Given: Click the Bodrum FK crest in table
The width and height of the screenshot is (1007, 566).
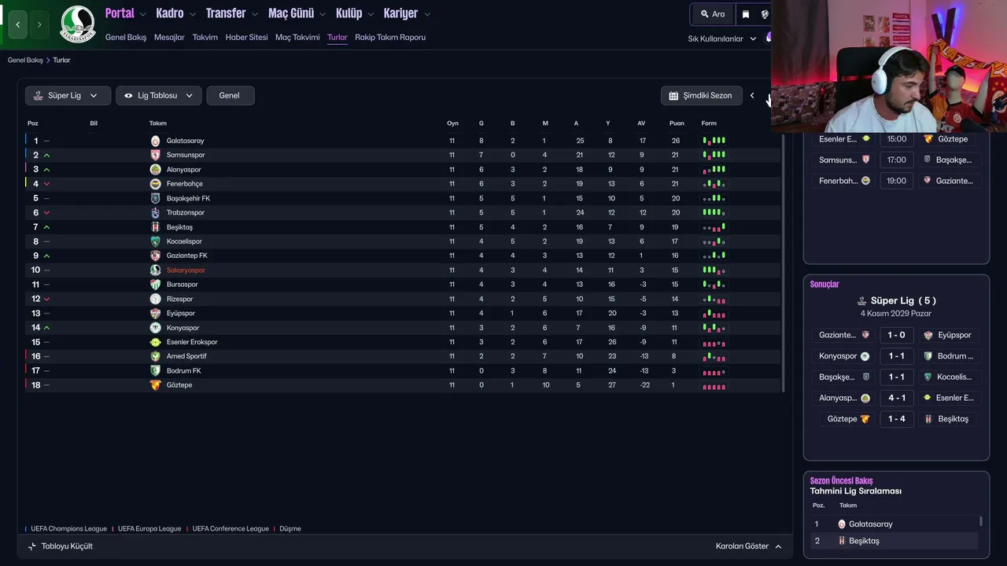Looking at the screenshot, I should [155, 371].
